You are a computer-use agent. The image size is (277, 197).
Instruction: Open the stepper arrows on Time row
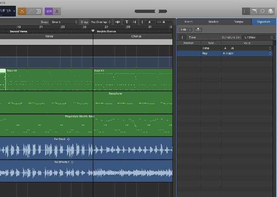[x=270, y=48]
